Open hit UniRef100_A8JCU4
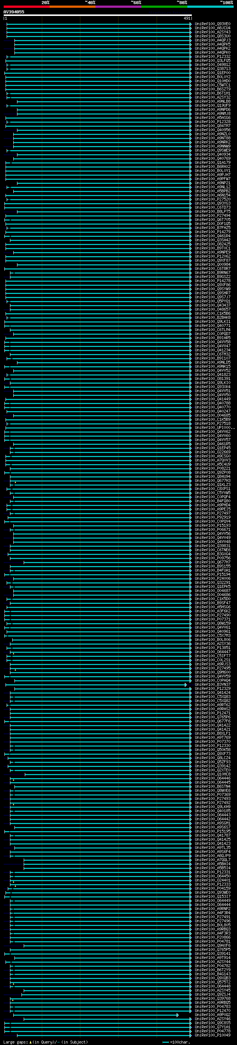This screenshot has height=1045, width=237. click(212, 28)
